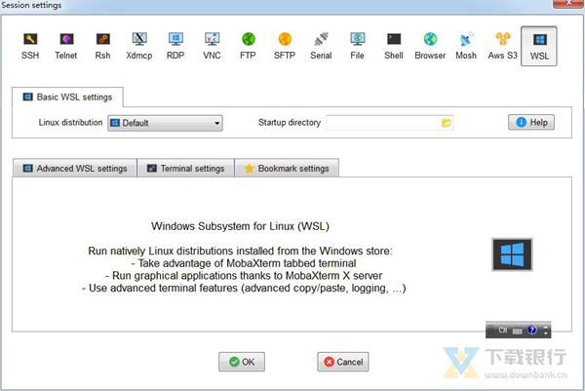Select the WSL session type
The height and width of the screenshot is (391, 585).
[x=539, y=46]
